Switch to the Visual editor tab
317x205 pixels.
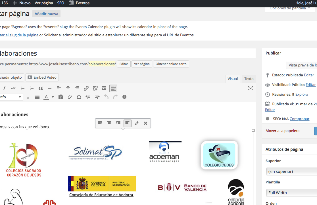[x=233, y=79]
